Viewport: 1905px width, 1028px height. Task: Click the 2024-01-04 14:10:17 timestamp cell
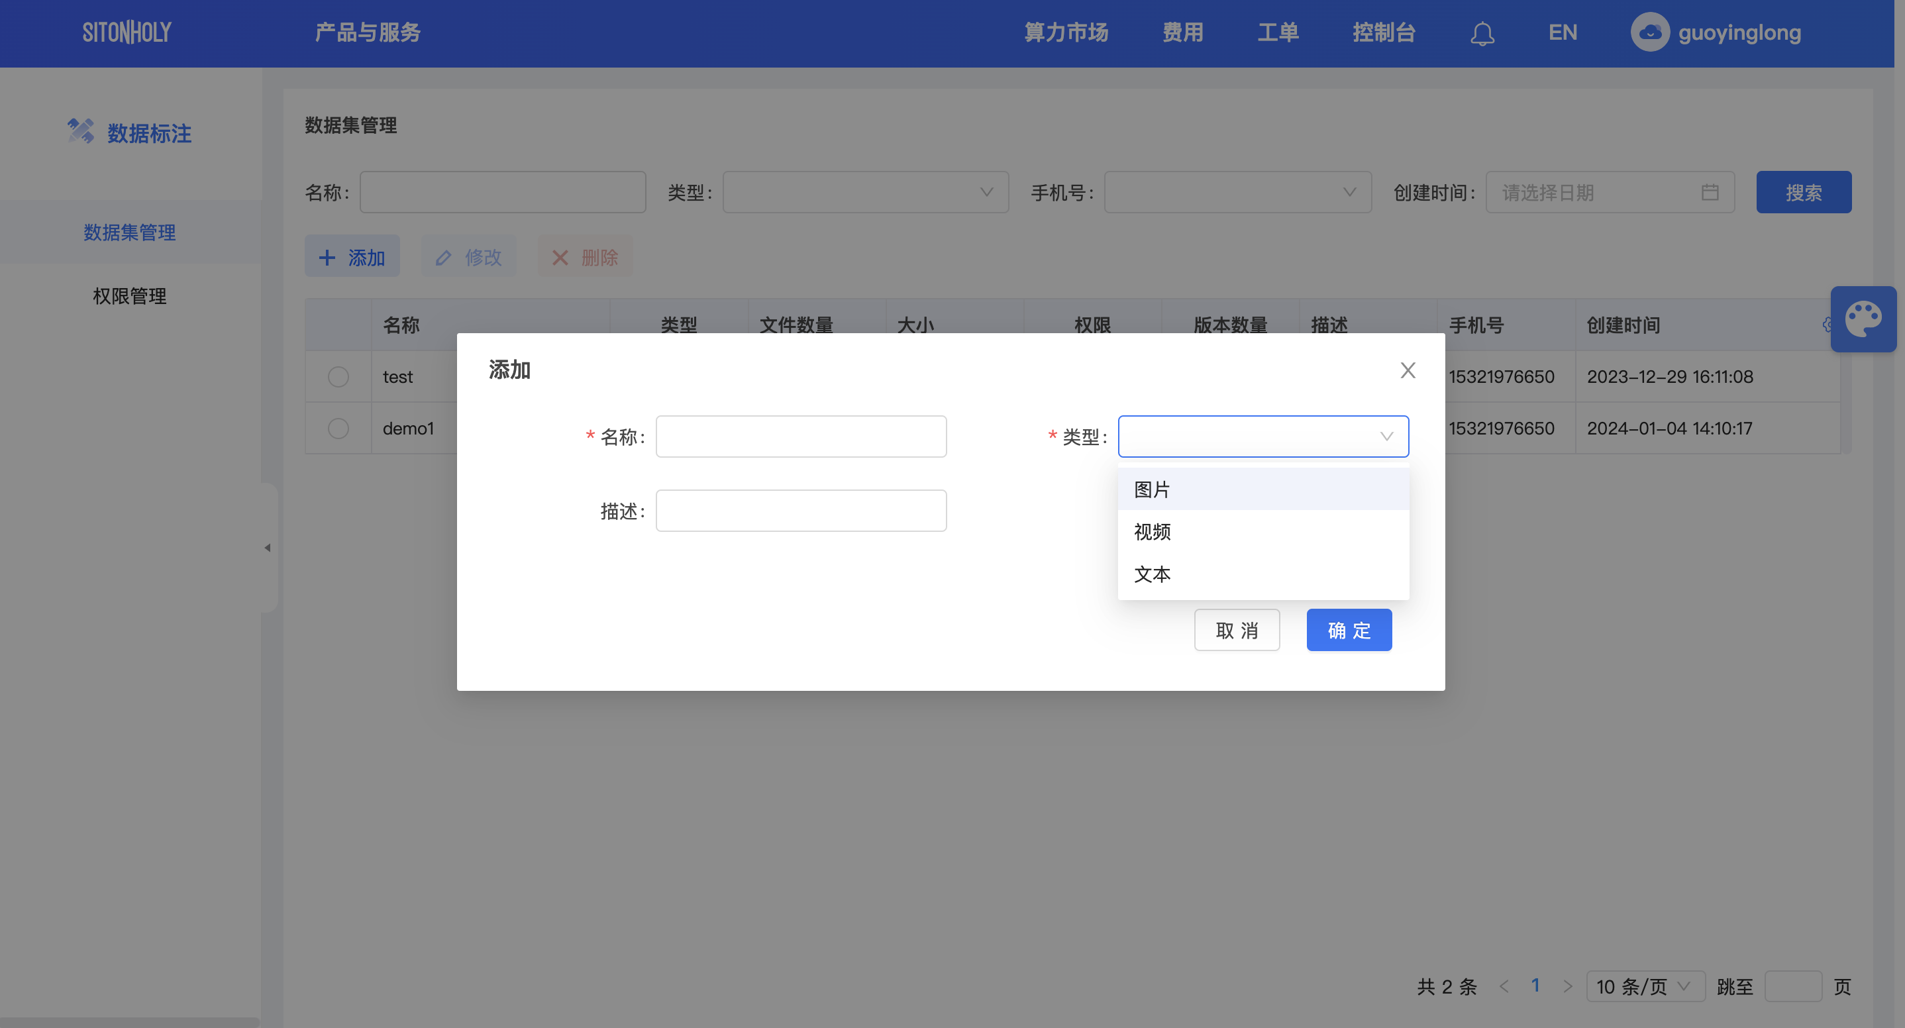pyautogui.click(x=1669, y=428)
